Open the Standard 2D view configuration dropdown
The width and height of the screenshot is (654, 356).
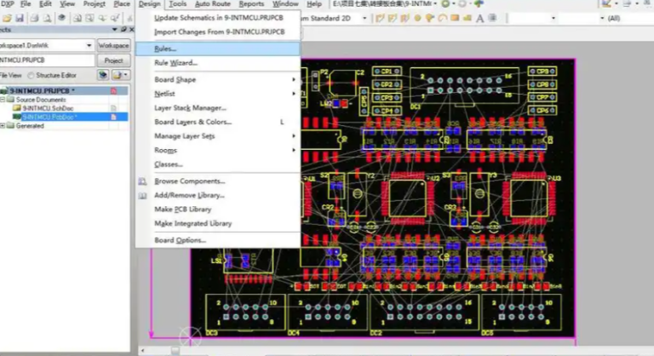tap(364, 19)
